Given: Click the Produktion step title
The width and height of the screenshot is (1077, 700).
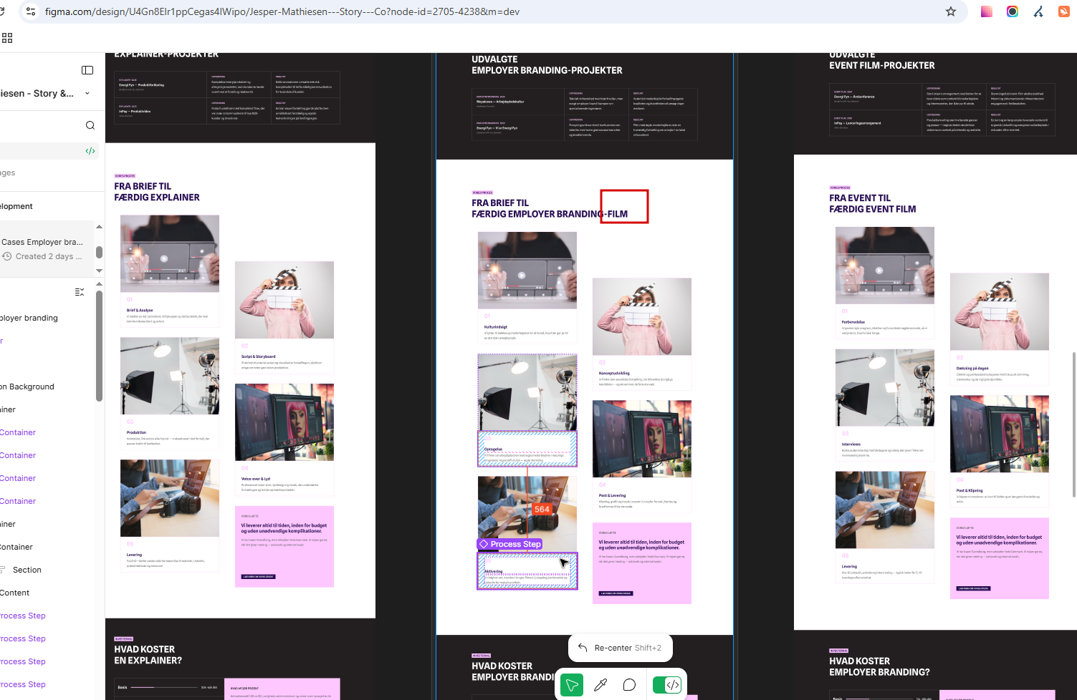Looking at the screenshot, I should [x=136, y=432].
